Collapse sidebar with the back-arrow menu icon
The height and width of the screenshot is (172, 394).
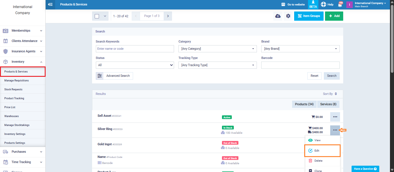click(50, 5)
